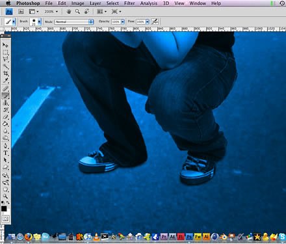
Task: Open the View menu
Action: tap(179, 3)
